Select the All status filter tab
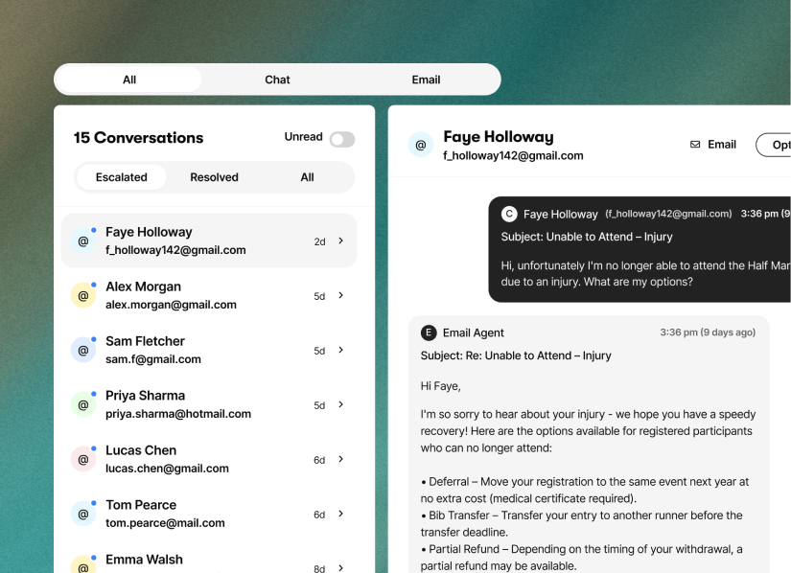 [x=307, y=177]
